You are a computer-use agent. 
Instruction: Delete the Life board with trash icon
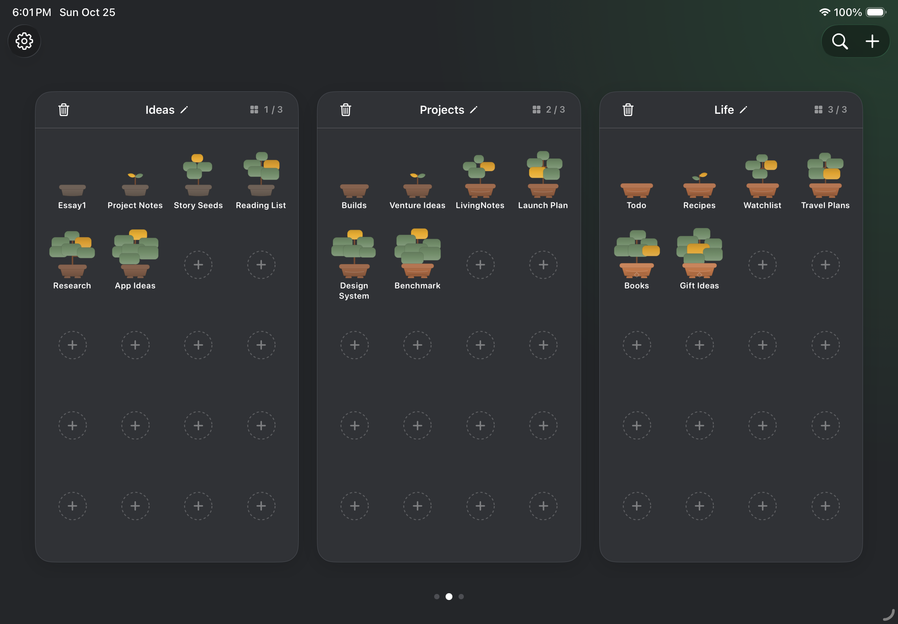tap(628, 110)
